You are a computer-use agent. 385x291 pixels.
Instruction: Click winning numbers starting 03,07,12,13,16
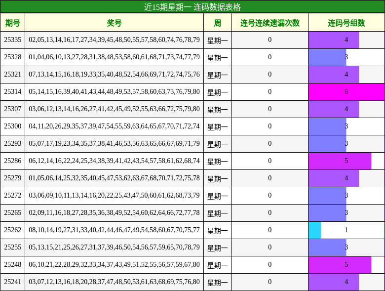(114, 282)
